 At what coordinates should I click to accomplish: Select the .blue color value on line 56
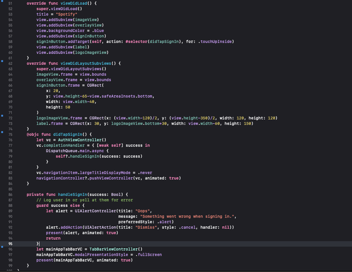pyautogui.click(x=98, y=30)
